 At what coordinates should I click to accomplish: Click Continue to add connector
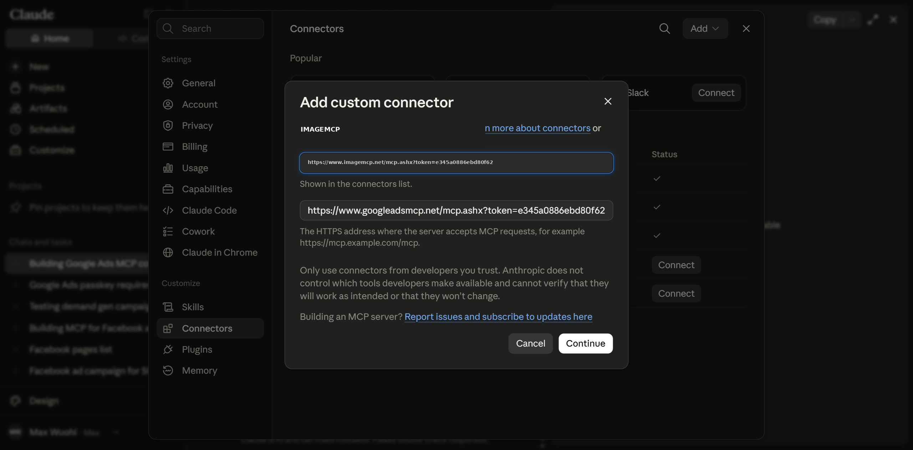586,343
